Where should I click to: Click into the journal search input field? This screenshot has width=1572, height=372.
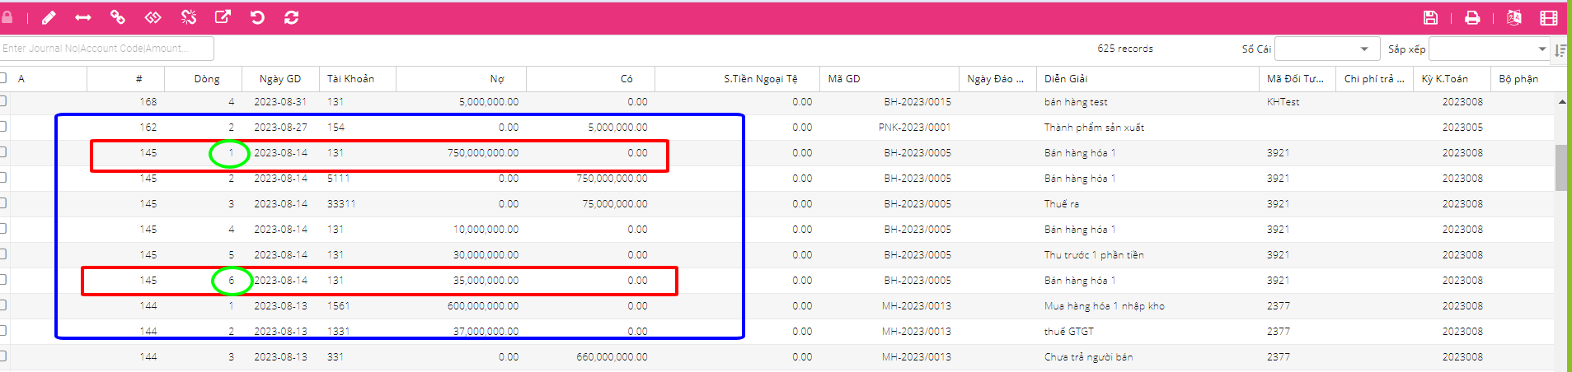(x=107, y=49)
